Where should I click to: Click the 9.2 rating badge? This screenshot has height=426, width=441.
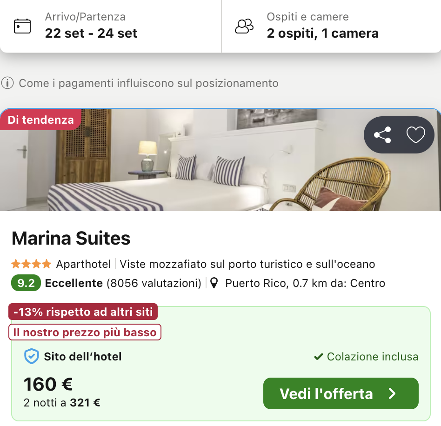[x=26, y=283]
